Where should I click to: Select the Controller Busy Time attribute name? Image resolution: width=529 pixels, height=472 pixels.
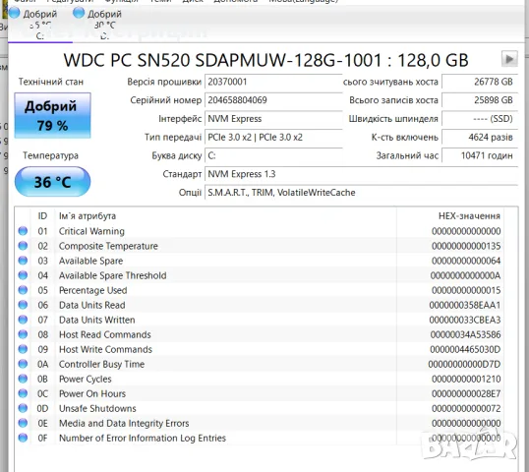click(x=101, y=364)
